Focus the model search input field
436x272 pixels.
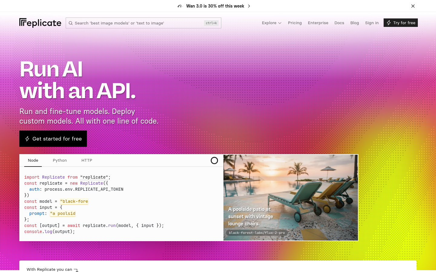[144, 23]
